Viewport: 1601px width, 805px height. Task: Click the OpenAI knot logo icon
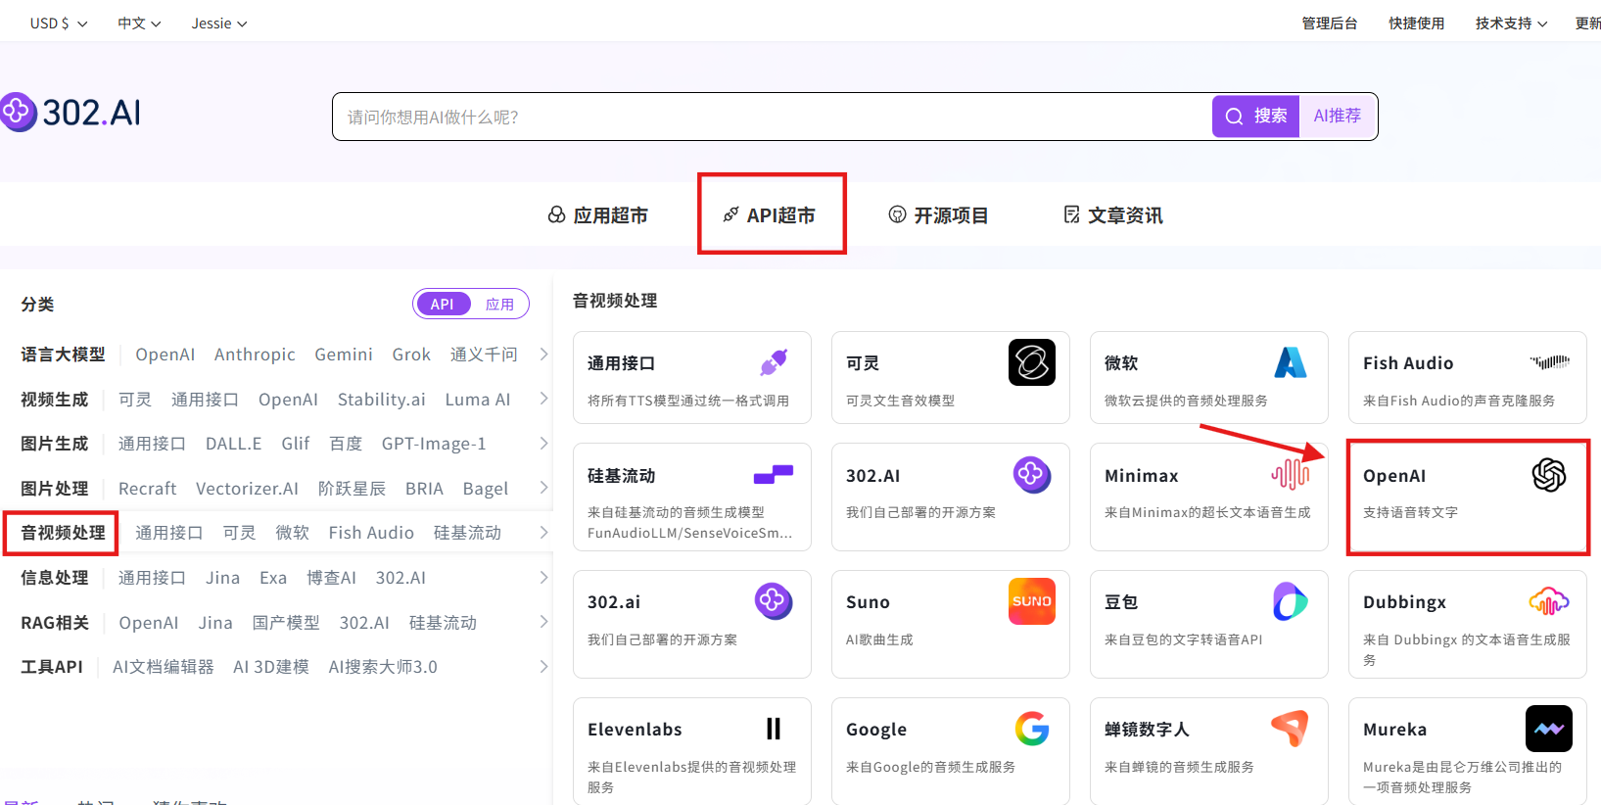tap(1549, 475)
